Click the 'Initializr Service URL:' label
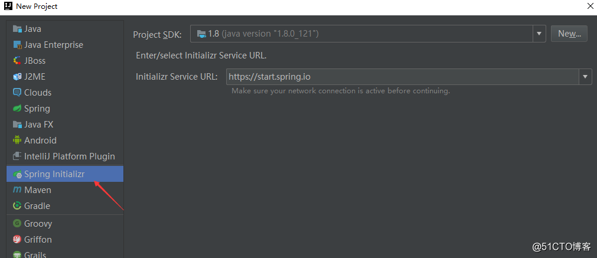This screenshot has height=258, width=597. tap(177, 77)
